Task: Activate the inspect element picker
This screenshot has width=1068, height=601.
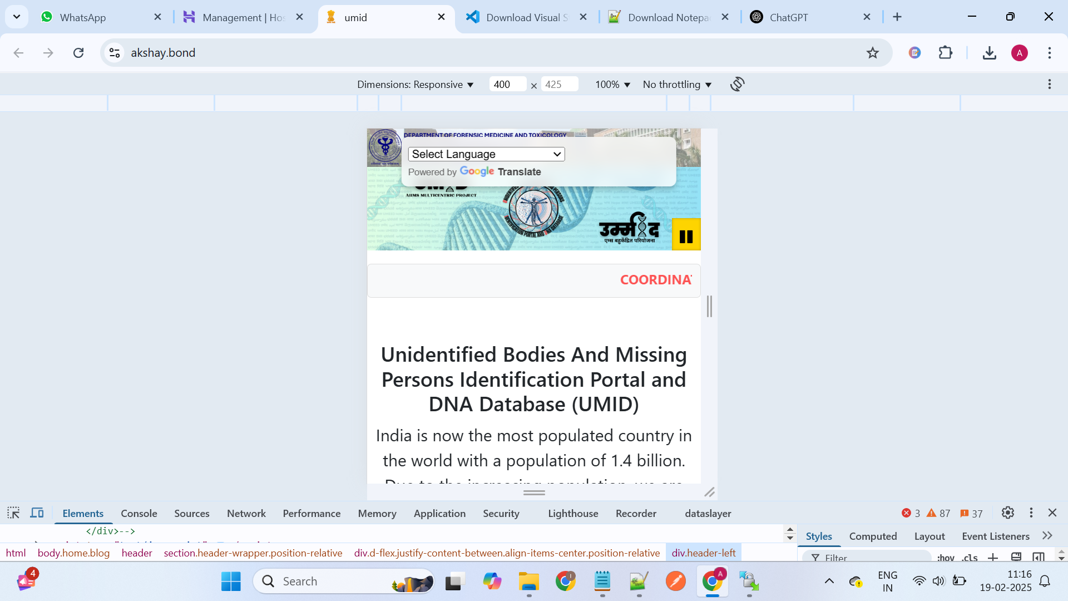Action: 13,513
